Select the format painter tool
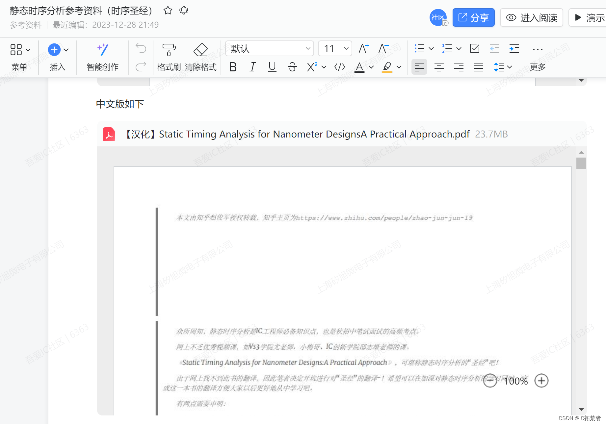 point(169,57)
